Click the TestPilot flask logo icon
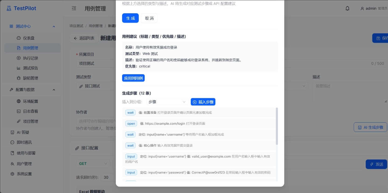Image resolution: width=388 pixels, height=193 pixels. point(9,8)
